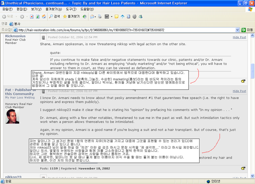The height and width of the screenshot is (184, 255).
Task: Click the globe gear toolbar icon
Action: click(134, 17)
